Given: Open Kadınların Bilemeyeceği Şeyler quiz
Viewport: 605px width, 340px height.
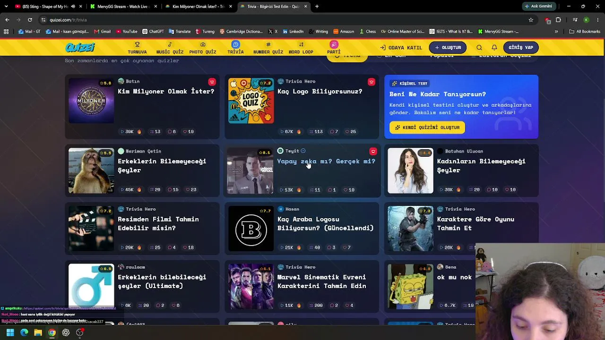Looking at the screenshot, I should [481, 166].
